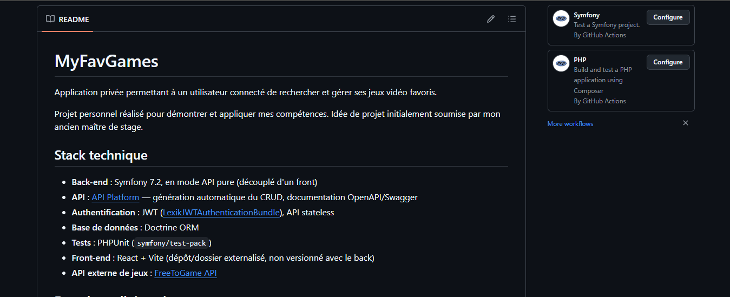The image size is (730, 297).
Task: Open the More workflows link
Action: [x=570, y=124]
